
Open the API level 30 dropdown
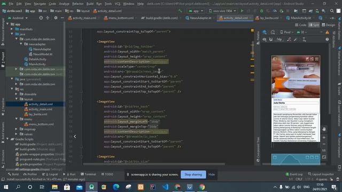(302, 32)
